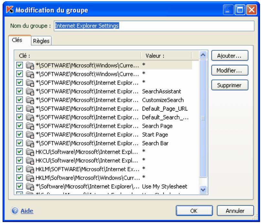Click the Ajouter... button

tap(230, 56)
